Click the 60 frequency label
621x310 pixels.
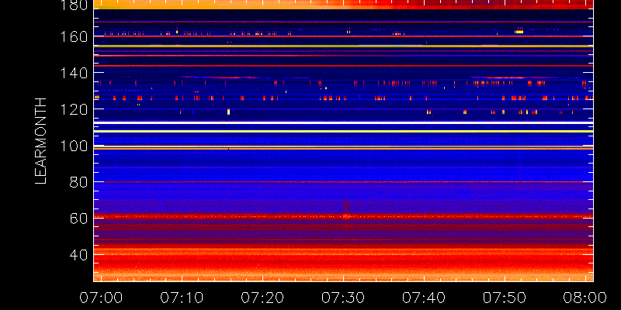[78, 219]
